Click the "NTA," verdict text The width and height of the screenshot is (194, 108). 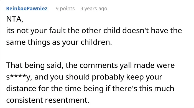click(x=15, y=19)
